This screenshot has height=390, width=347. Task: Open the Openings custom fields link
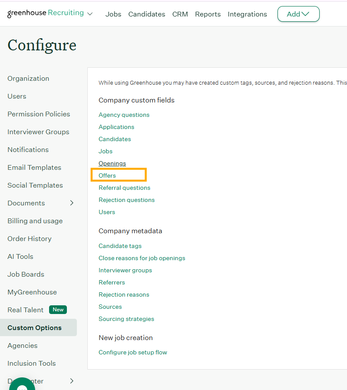(112, 163)
